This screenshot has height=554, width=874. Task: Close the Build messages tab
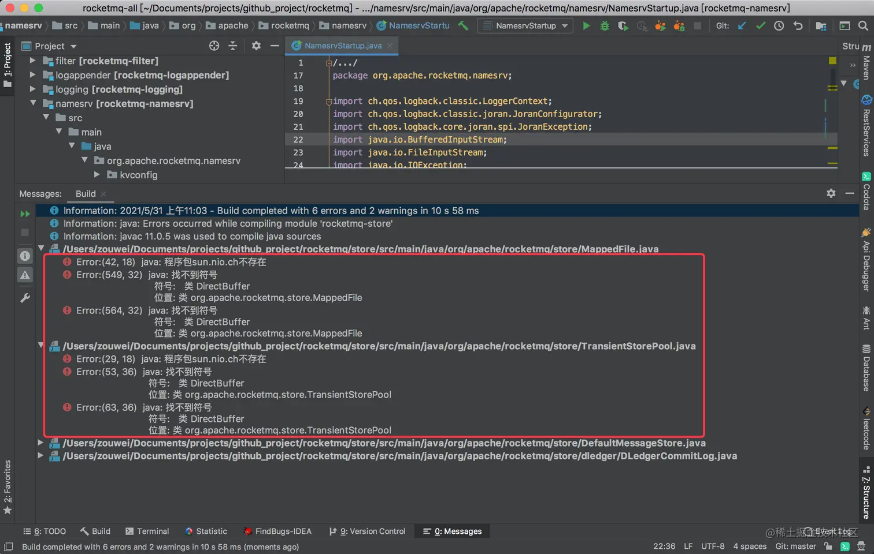click(x=103, y=194)
